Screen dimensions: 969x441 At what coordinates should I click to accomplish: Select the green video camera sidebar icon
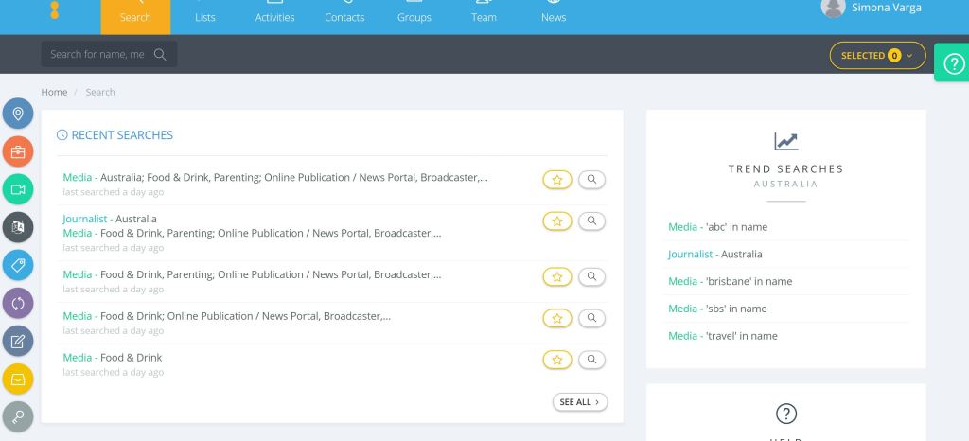click(x=18, y=189)
